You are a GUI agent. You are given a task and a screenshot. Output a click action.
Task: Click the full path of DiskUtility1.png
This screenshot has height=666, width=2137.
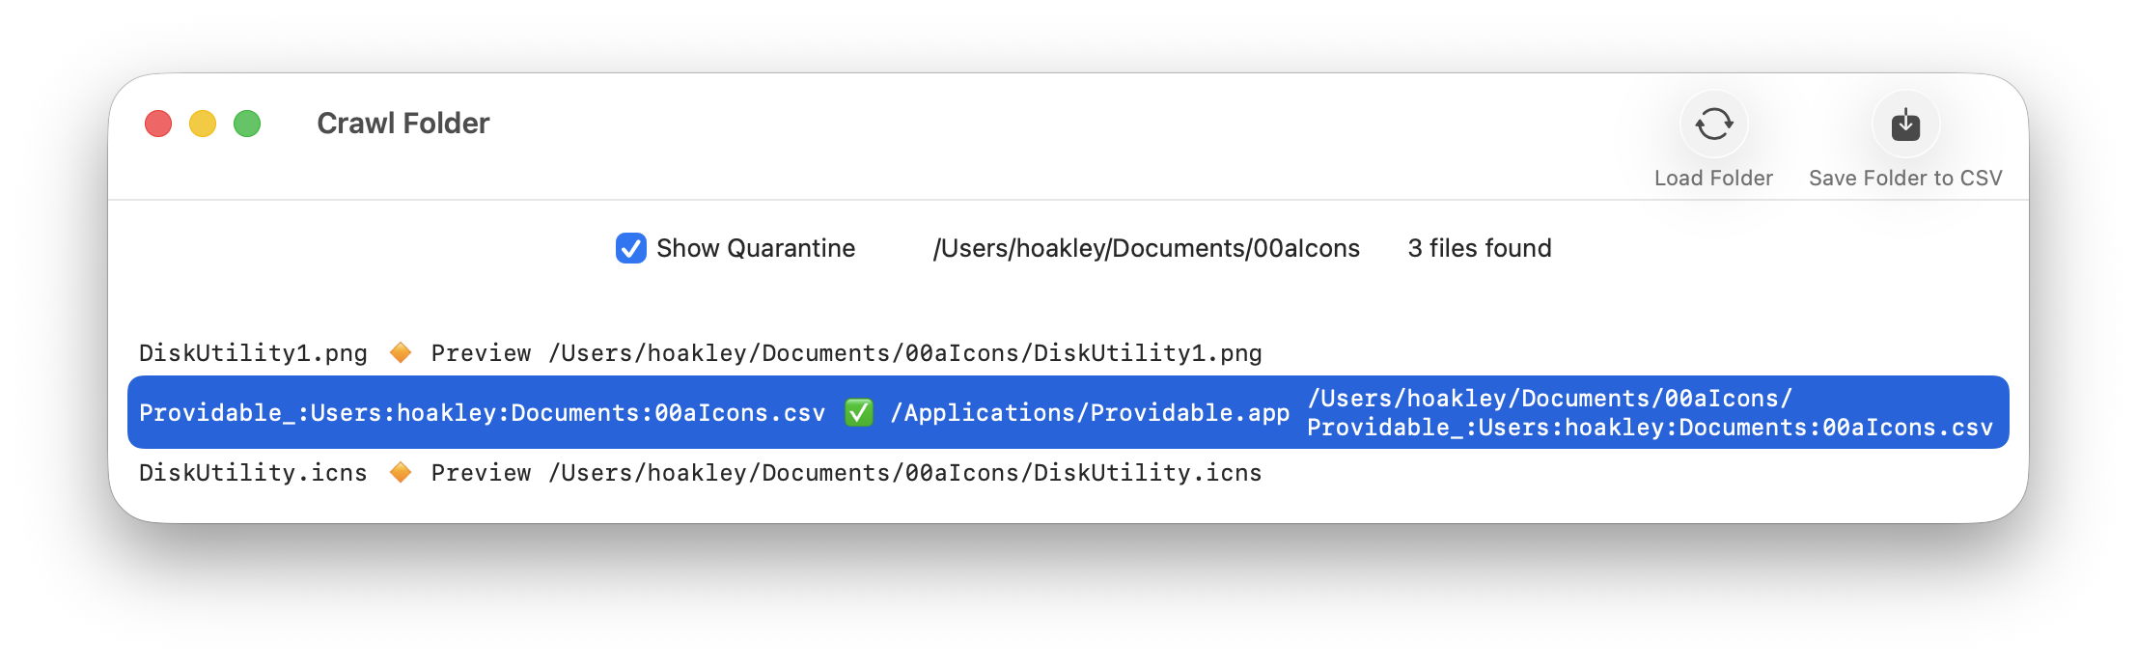904,353
